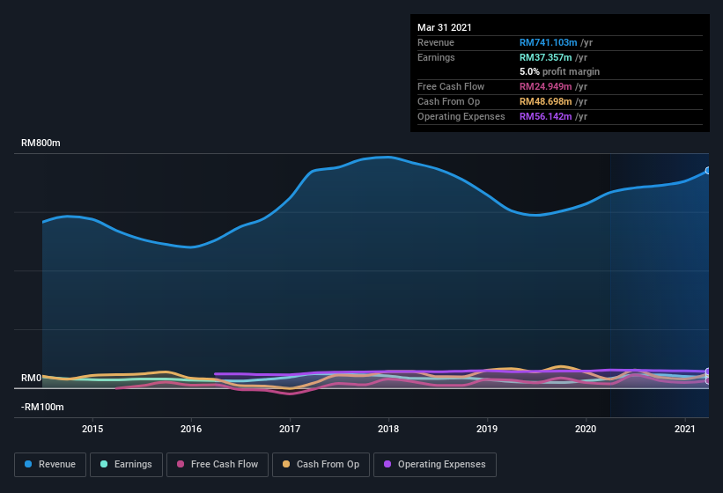Click the 2017 x-axis label
Viewport: 723px width, 493px height.
click(290, 429)
